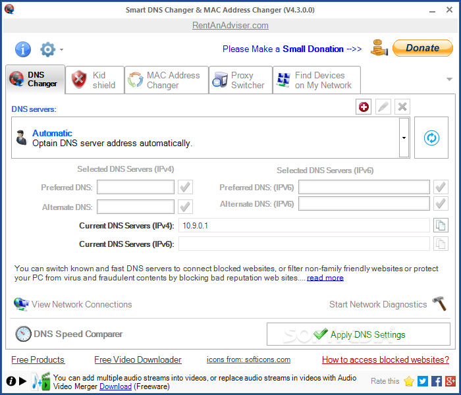
Task: Switch to the Kid shield tab
Action: (95, 80)
